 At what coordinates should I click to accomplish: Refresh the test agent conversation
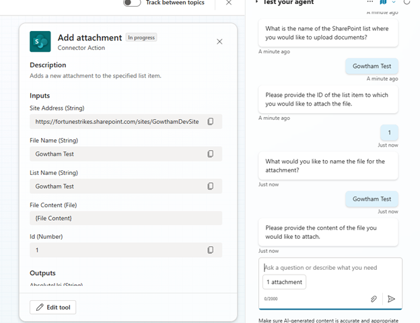coord(407,3)
